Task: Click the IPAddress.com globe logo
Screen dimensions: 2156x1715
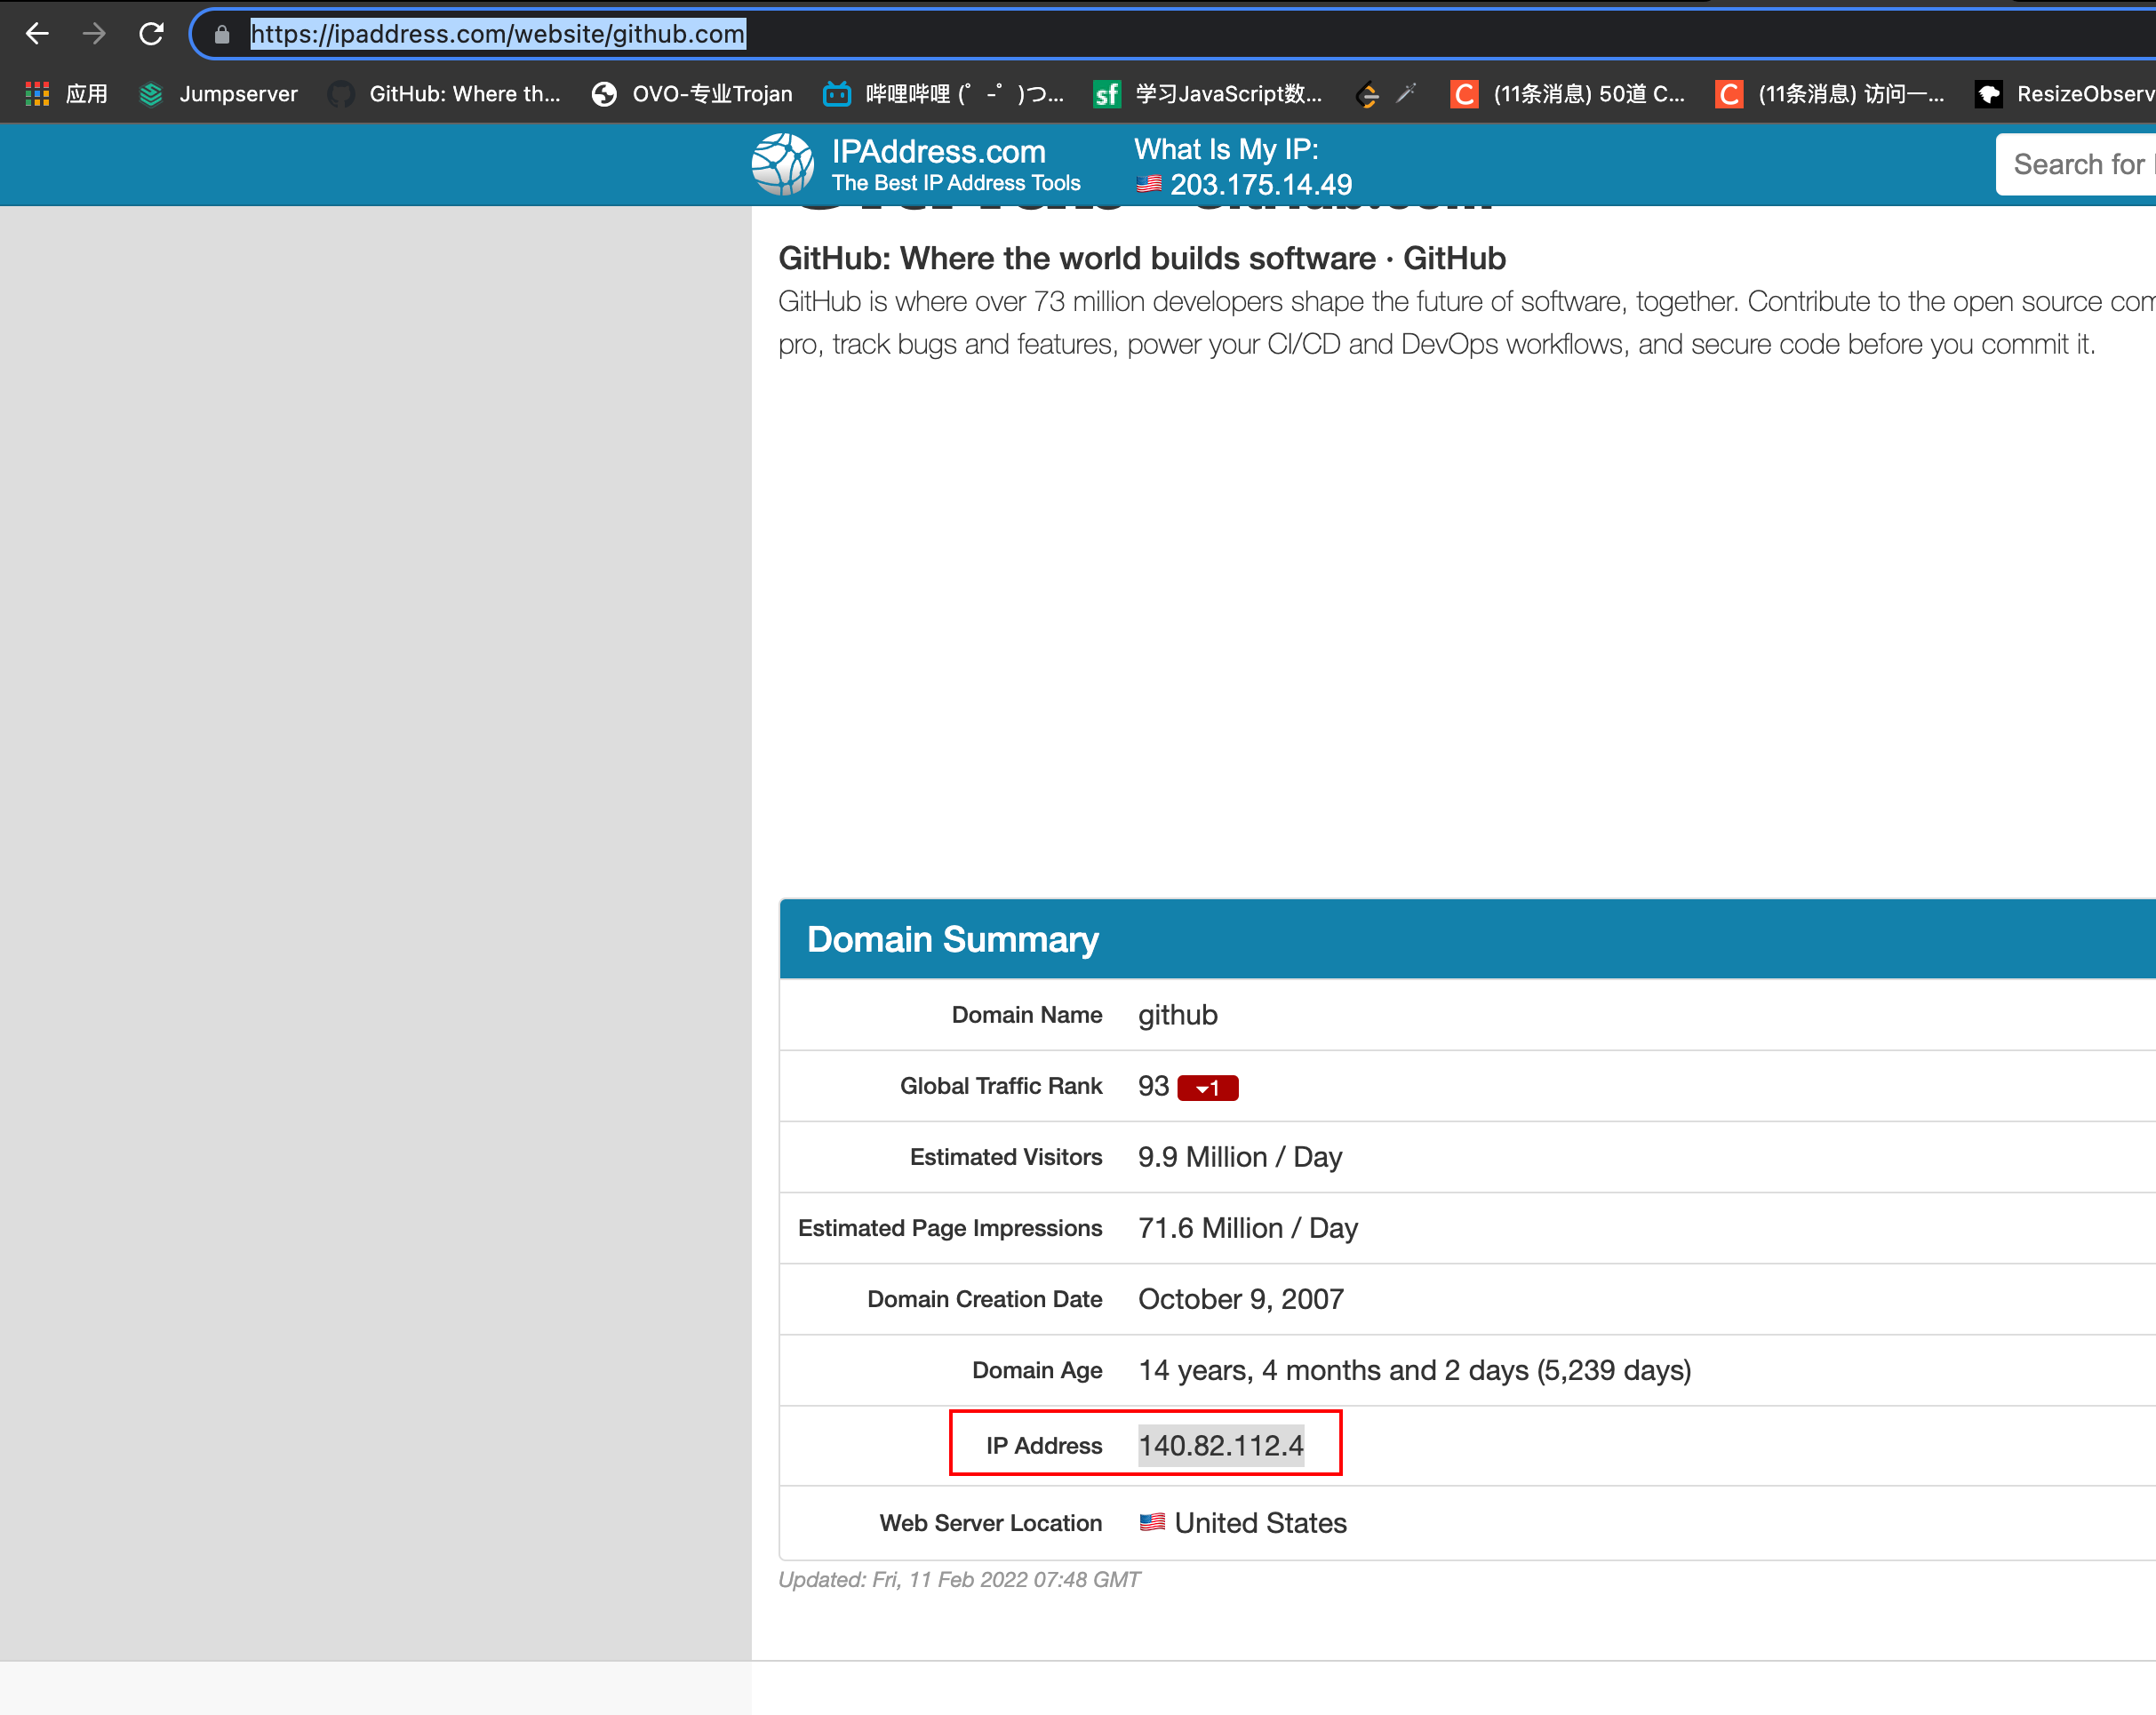Action: point(784,164)
